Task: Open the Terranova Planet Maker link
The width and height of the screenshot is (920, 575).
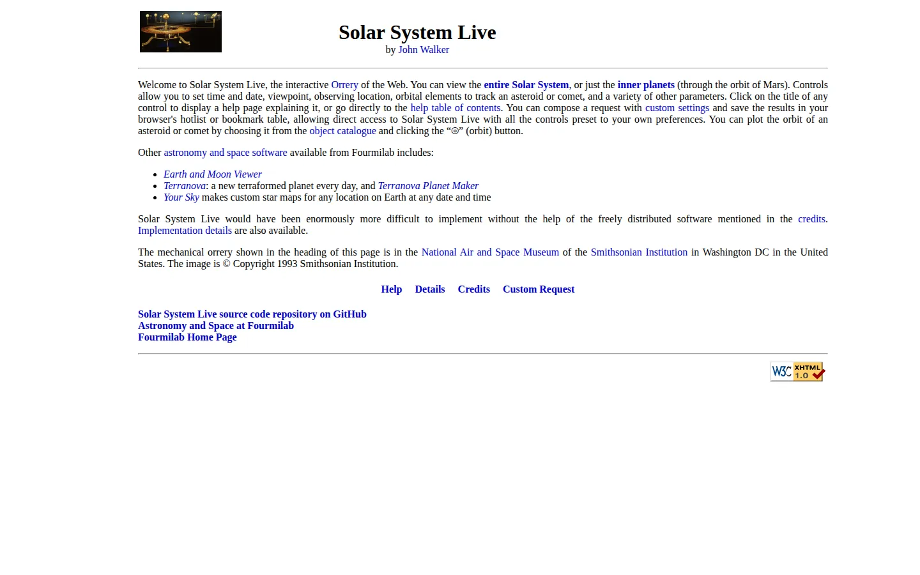Action: pyautogui.click(x=428, y=186)
